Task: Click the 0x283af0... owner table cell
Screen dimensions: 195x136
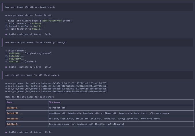Action: (x=13, y=108)
